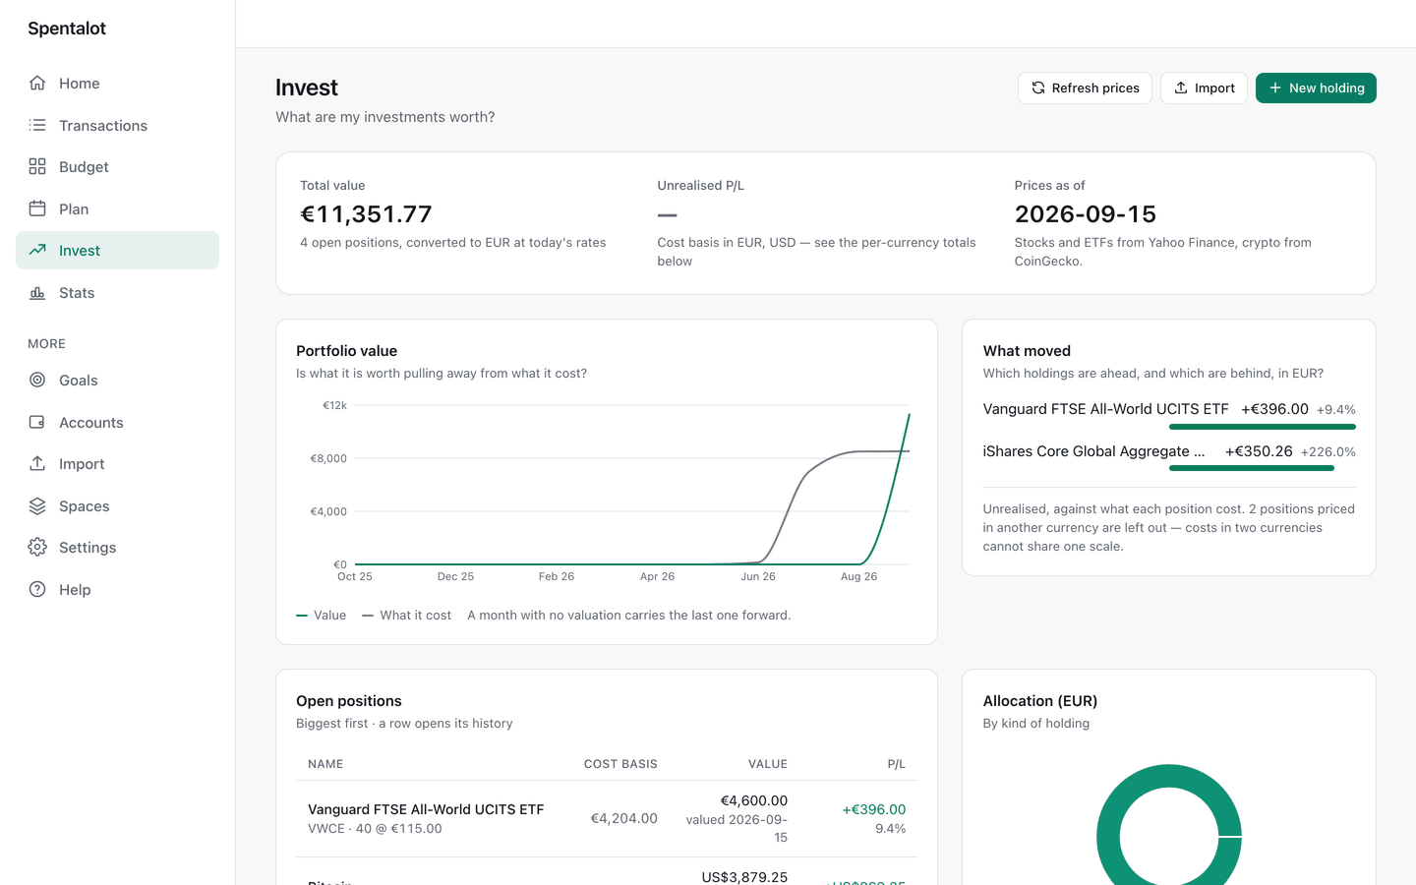
Task: Click the VALUE column header
Action: click(x=768, y=764)
